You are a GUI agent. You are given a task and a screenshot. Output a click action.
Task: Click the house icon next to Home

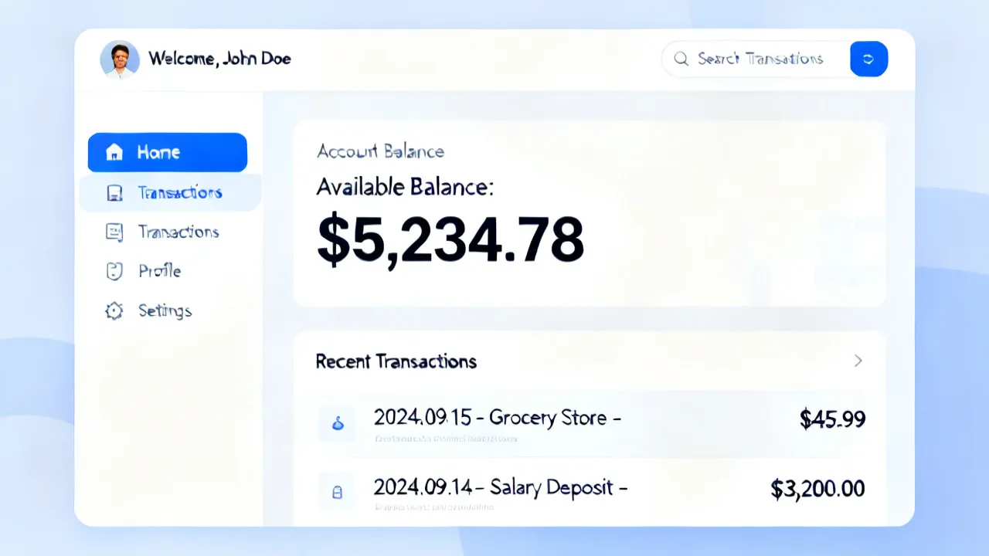pos(114,152)
